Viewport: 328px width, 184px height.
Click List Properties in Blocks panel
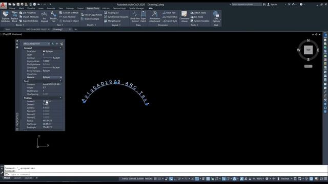[x=28, y=13]
